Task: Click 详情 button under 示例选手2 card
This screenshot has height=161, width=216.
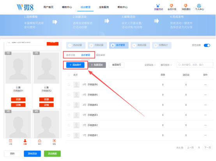Action: 46,105
